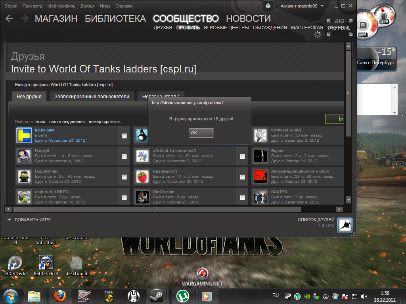Click the инвертировать selection link

pyautogui.click(x=105, y=122)
